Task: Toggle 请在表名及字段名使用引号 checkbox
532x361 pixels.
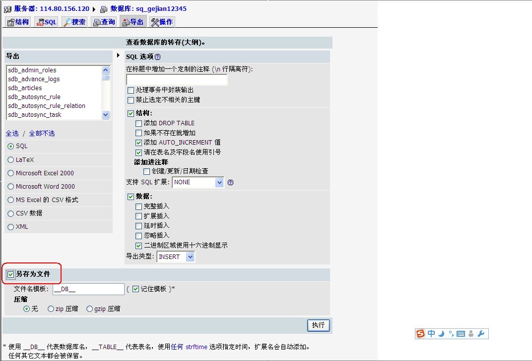Action: (x=138, y=153)
